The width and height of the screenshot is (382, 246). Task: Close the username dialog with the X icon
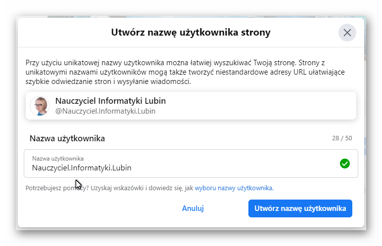pyautogui.click(x=347, y=33)
